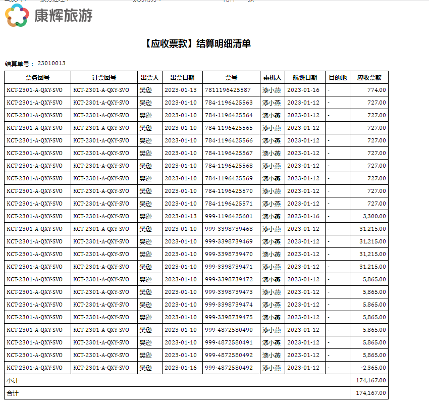Click the 3,300.00 amount cell
The width and height of the screenshot is (429, 403).
coord(374,216)
